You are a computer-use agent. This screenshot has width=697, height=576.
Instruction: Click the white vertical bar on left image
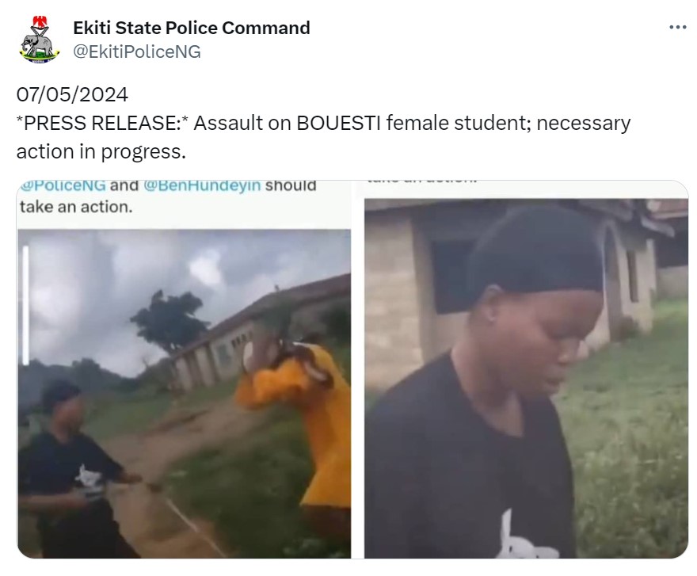tap(26, 306)
